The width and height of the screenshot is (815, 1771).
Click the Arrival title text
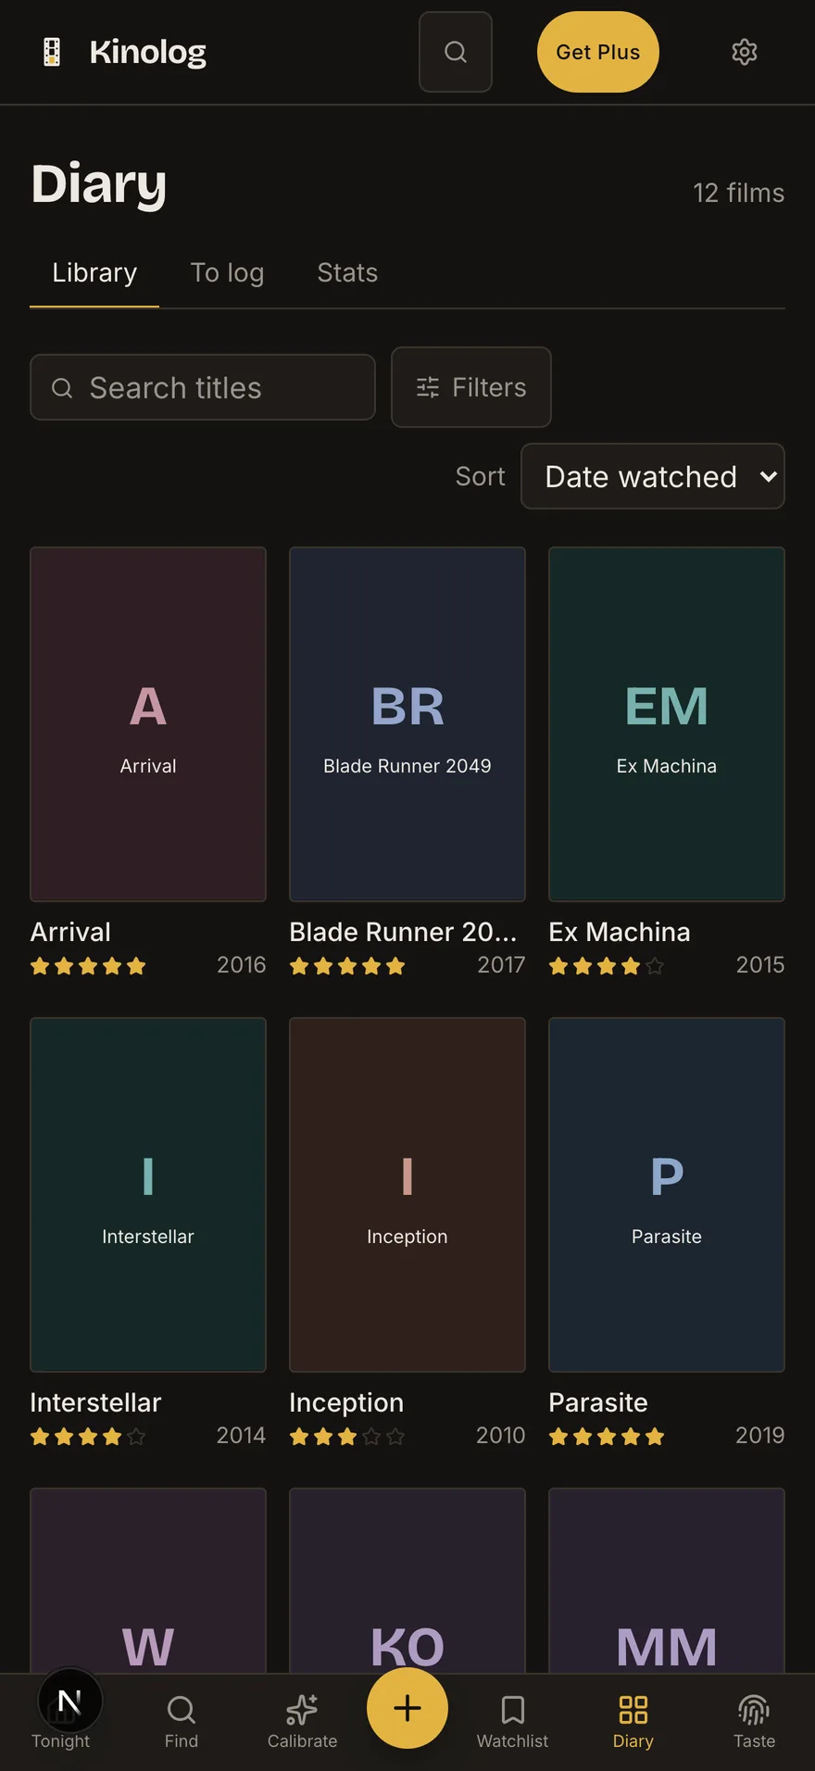click(70, 932)
